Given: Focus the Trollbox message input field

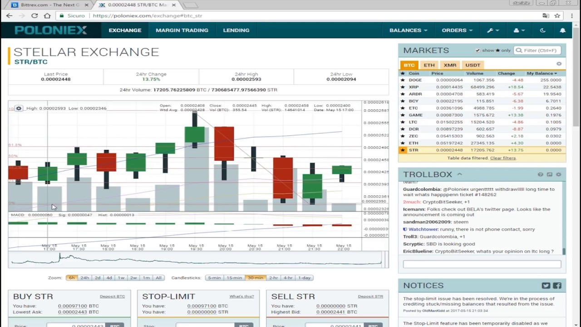Looking at the screenshot, I should pyautogui.click(x=482, y=264).
